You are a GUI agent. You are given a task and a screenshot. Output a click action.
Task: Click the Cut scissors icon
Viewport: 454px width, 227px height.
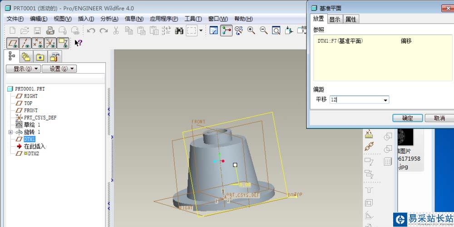pos(116,30)
